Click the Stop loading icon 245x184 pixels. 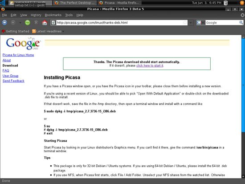coord(36,23)
